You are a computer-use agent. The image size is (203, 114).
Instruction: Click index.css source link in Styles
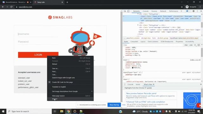(195, 60)
